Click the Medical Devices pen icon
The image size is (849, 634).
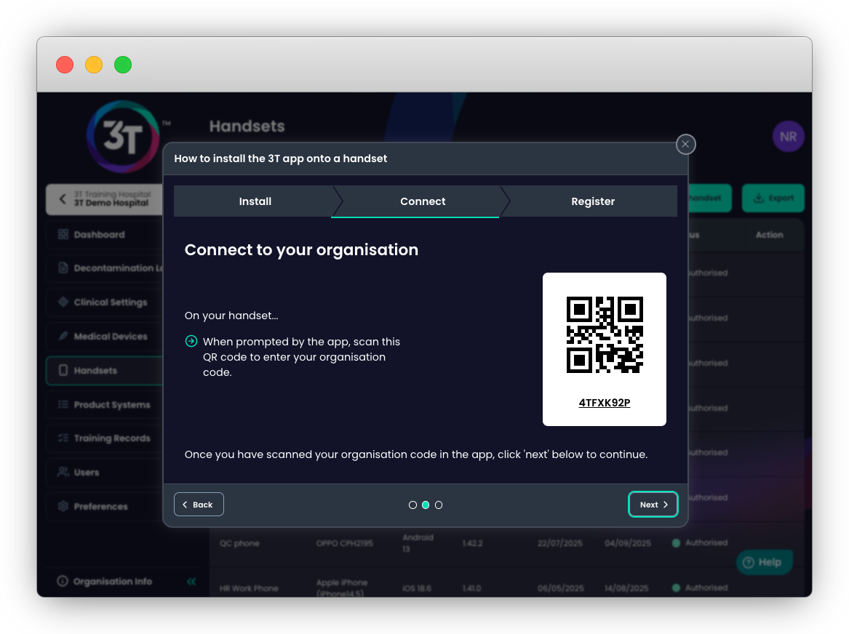63,336
